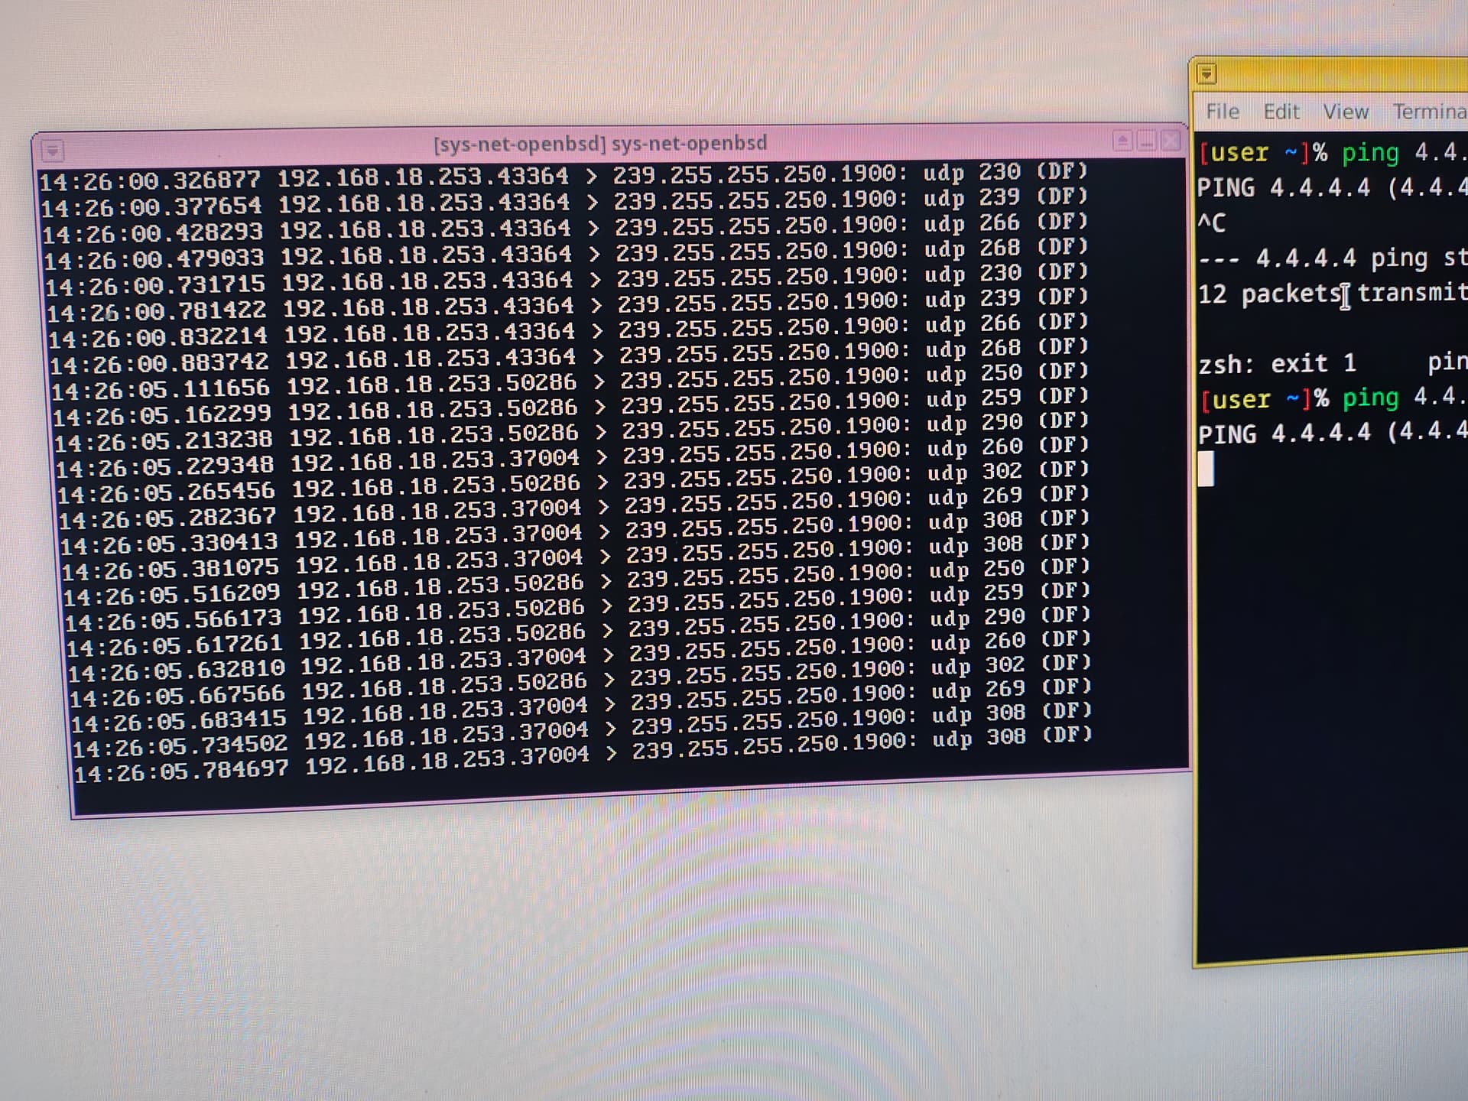This screenshot has height=1101, width=1468.
Task: Open the View menu in the terminal
Action: [1346, 112]
